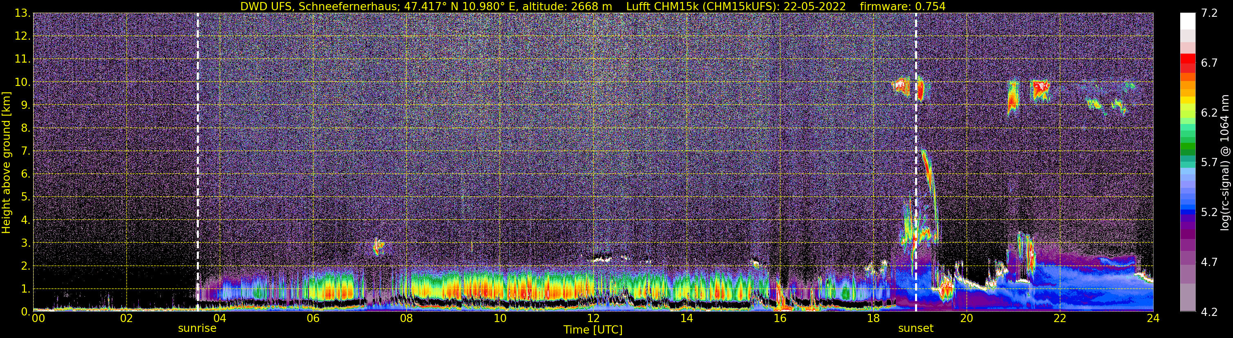Click the time axis tick '24'
Viewport: 1233px width, 338px height.
tap(1153, 318)
